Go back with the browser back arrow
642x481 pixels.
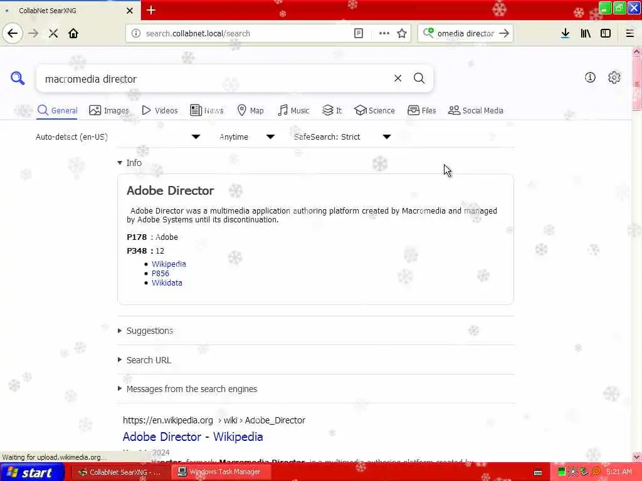click(13, 33)
